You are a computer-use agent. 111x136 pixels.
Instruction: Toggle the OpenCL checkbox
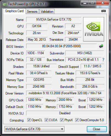[x=29, y=120]
